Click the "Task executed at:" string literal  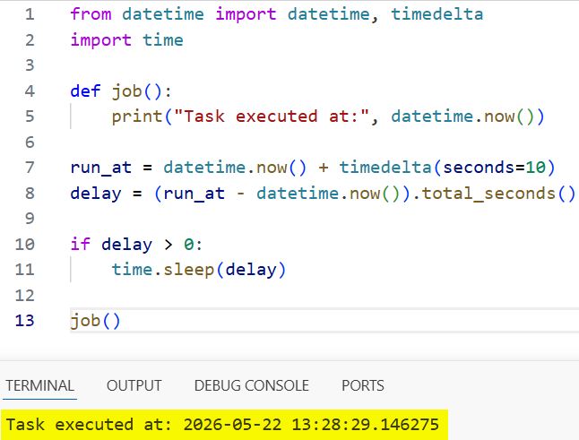pos(272,116)
